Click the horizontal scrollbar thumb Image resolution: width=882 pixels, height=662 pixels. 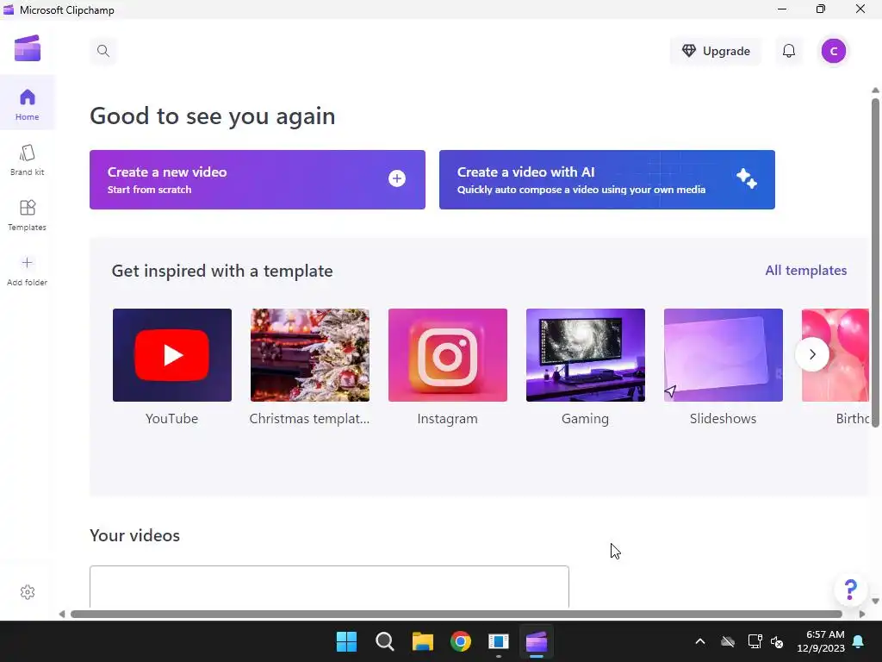457,614
